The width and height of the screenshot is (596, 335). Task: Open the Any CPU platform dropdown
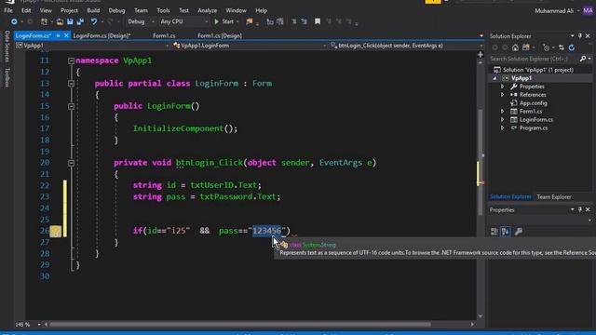[x=184, y=21]
